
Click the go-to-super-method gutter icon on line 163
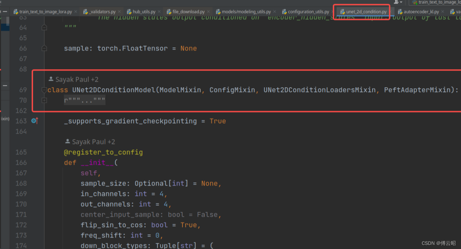click(34, 121)
